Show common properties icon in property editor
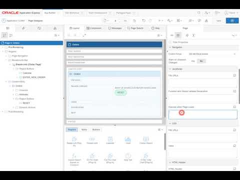This screenshot has width=240, height=180. [171, 35]
